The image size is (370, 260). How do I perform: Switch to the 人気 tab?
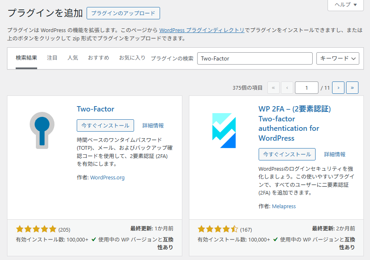click(73, 58)
